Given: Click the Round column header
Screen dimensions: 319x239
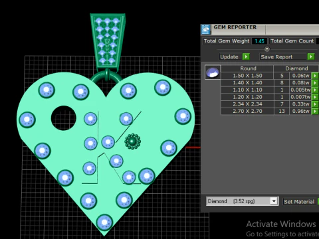Looking at the screenshot, I should pos(248,68).
